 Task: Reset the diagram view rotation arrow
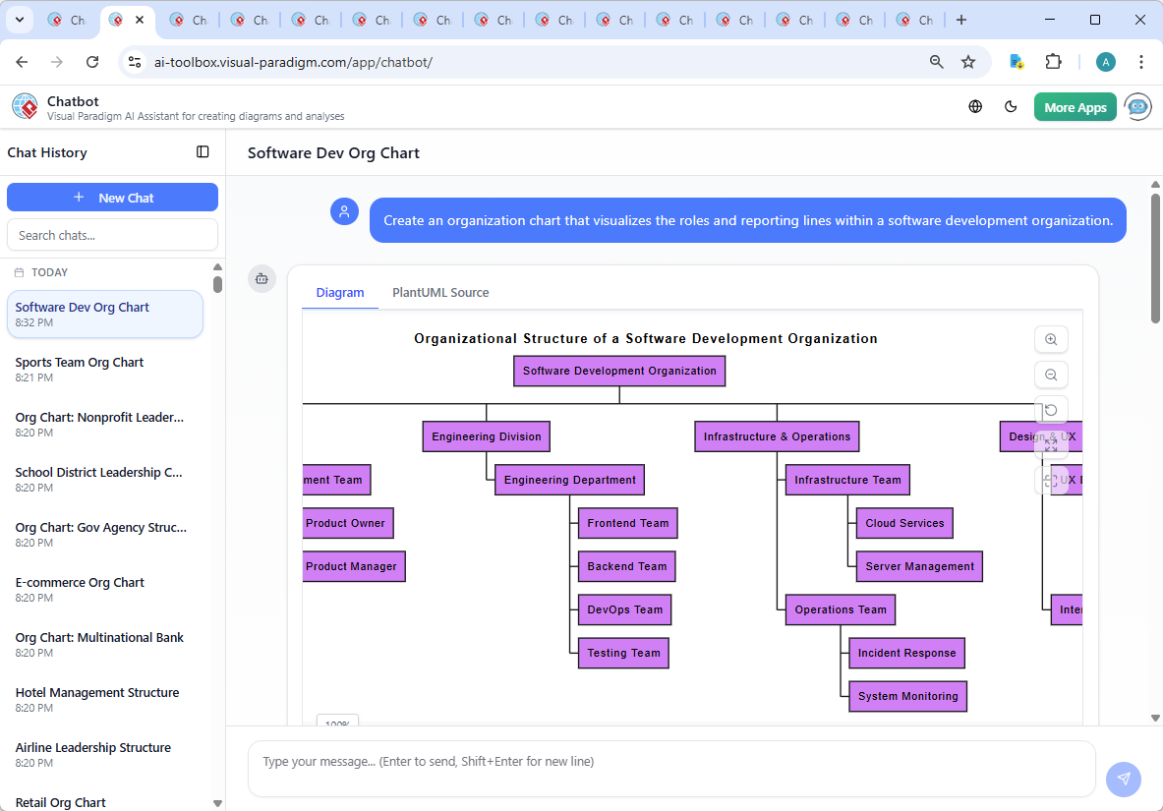point(1051,410)
